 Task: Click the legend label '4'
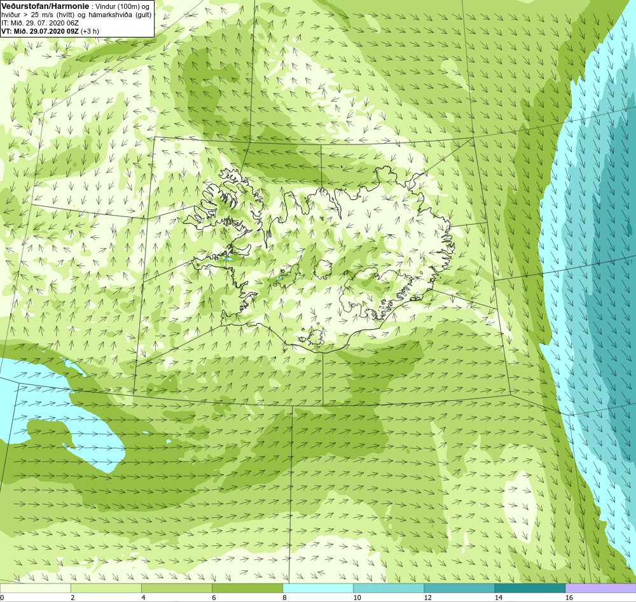[143, 598]
